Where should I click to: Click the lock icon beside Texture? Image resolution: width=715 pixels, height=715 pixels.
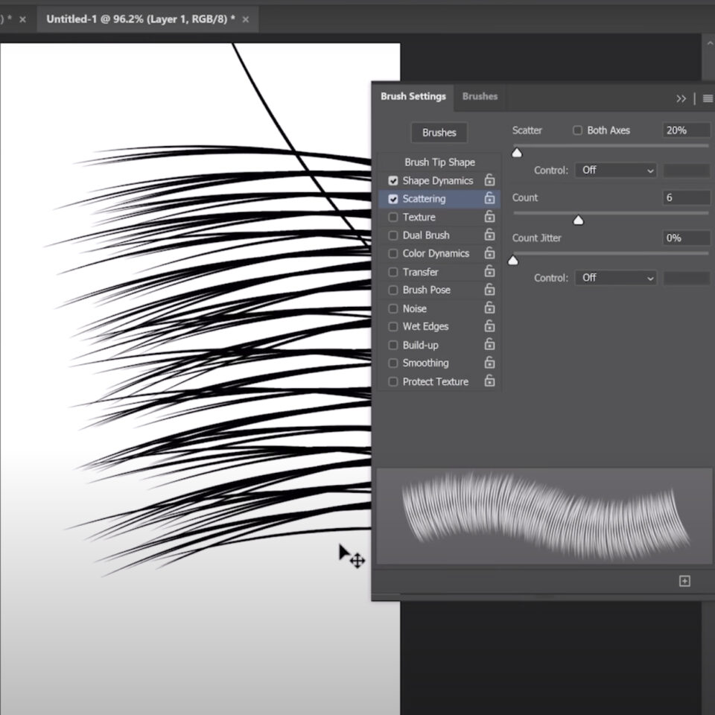[x=489, y=217]
